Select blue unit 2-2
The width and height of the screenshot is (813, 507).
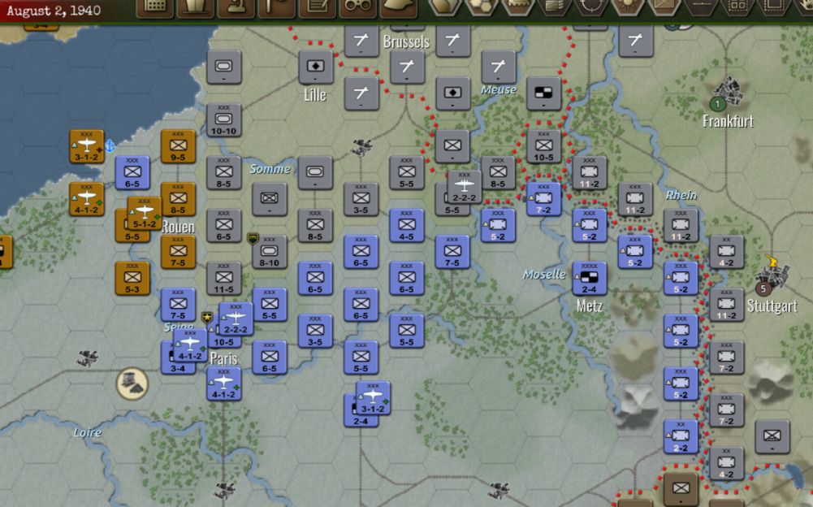point(681,437)
